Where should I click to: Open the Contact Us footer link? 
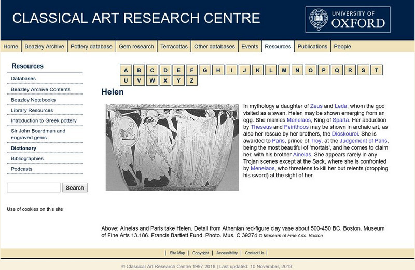pos(254,253)
